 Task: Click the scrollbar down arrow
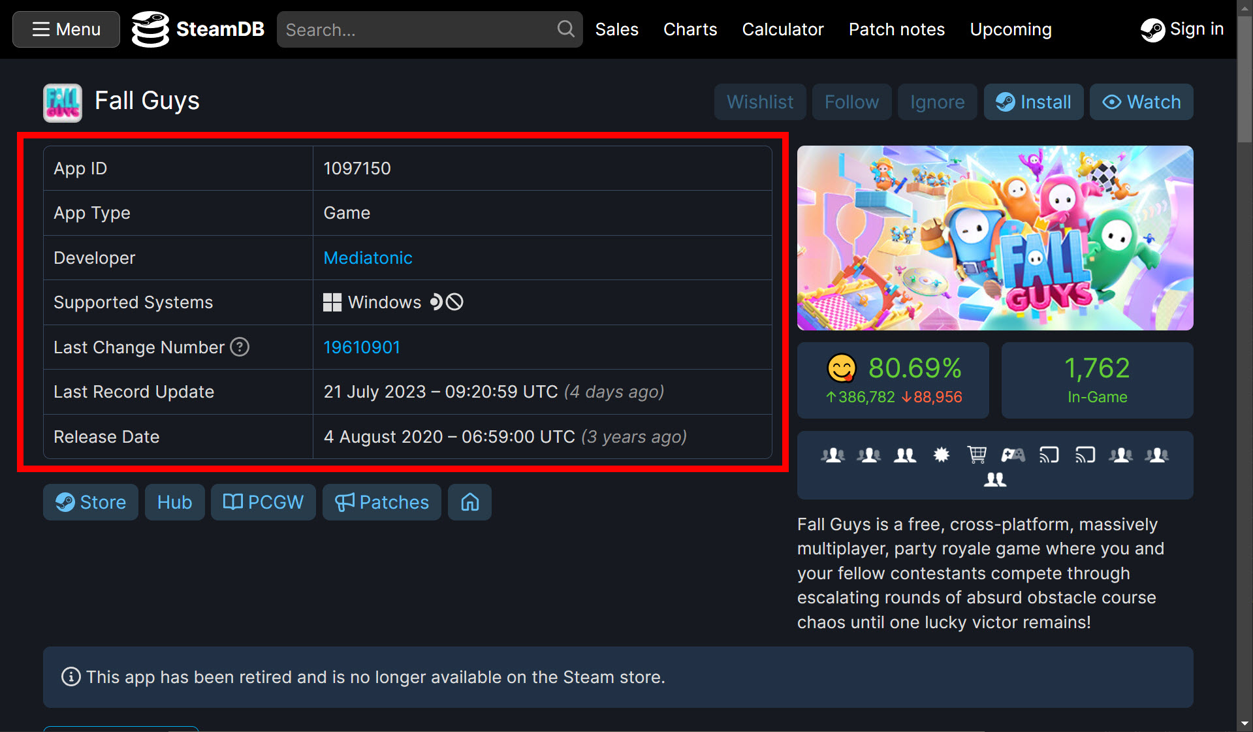1245,724
